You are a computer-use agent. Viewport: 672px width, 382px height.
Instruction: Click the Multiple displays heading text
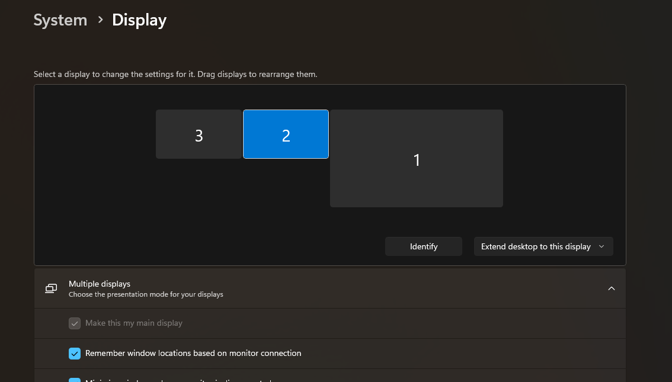99,284
